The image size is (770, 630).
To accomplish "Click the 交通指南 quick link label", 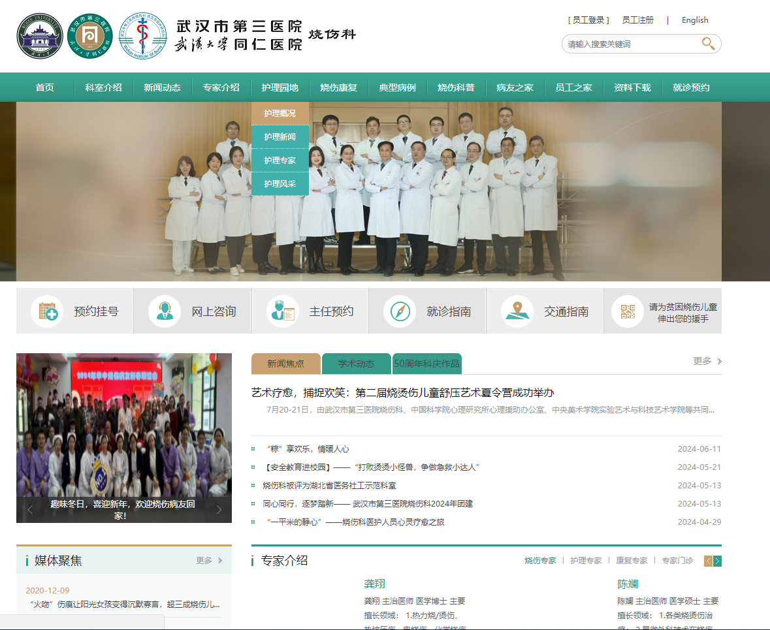I will coord(566,311).
